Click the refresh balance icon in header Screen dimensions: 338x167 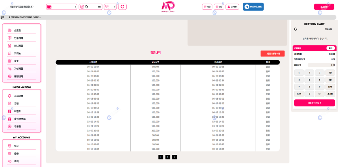[x=122, y=7]
